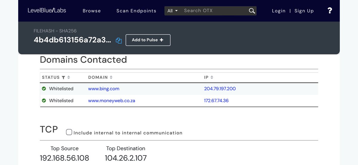The height and width of the screenshot is (165, 358).
Task: Sort table by IP column arrows
Action: (212, 77)
